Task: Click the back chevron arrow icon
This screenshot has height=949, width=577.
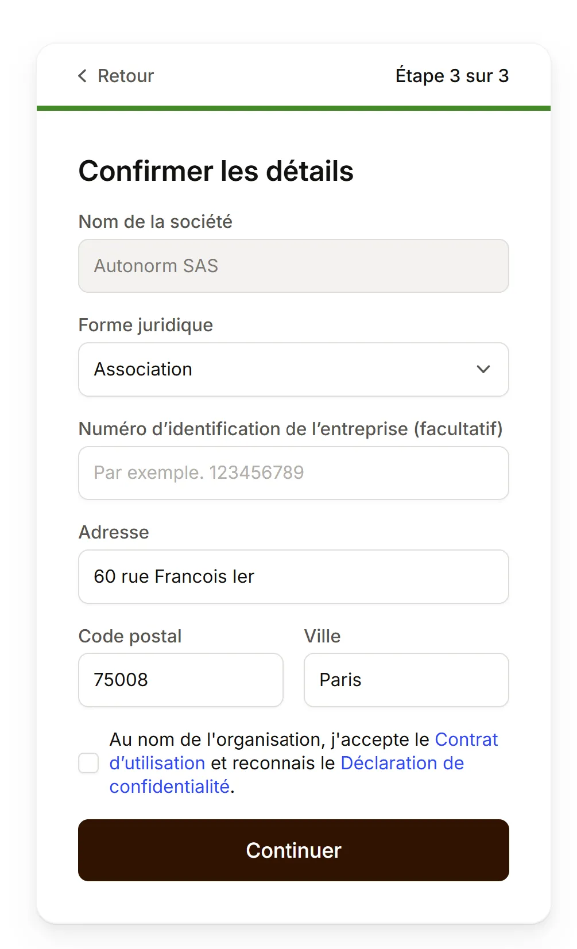Action: click(83, 76)
